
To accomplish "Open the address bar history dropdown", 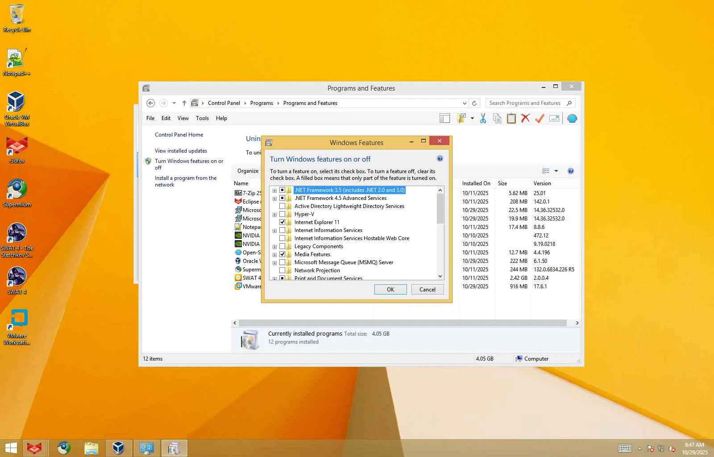I will (465, 103).
